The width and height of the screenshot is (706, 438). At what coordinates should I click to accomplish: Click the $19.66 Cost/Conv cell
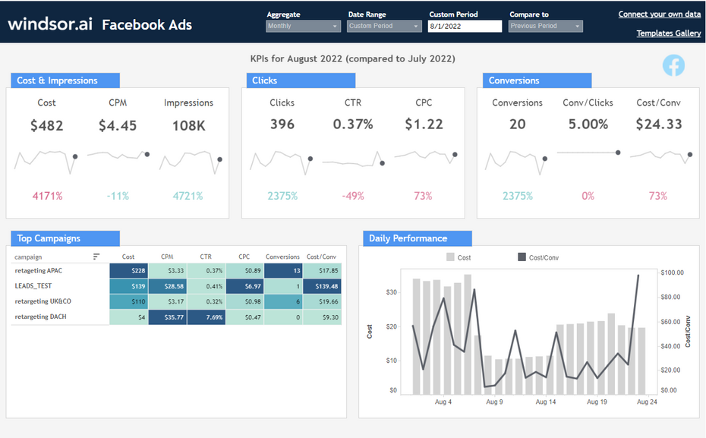click(x=322, y=301)
